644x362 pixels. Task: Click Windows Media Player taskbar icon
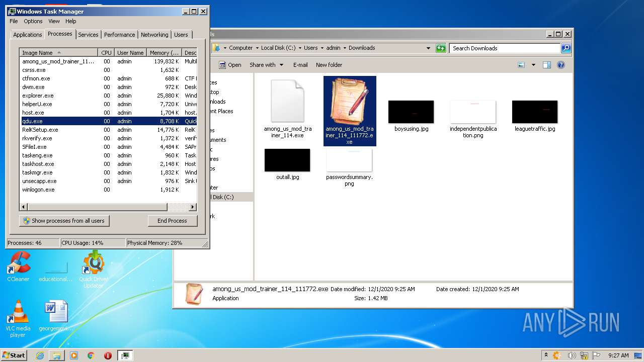click(x=74, y=355)
